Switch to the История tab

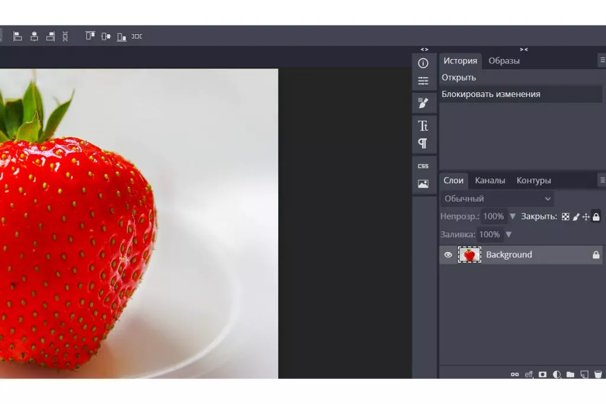460,61
